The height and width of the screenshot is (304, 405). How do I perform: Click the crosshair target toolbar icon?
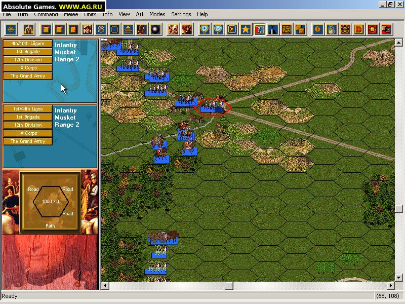click(x=11, y=29)
